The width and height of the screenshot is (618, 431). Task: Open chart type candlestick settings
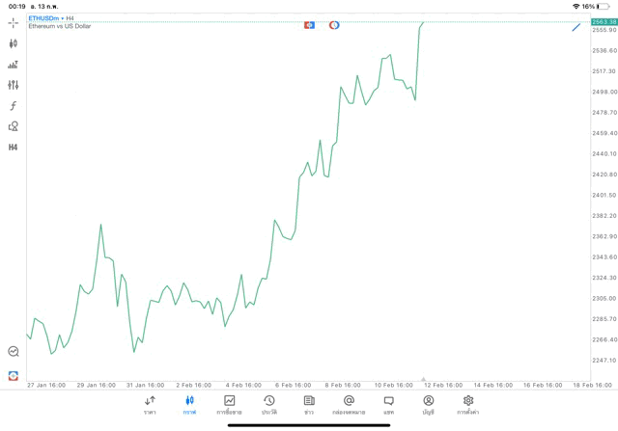(x=14, y=43)
